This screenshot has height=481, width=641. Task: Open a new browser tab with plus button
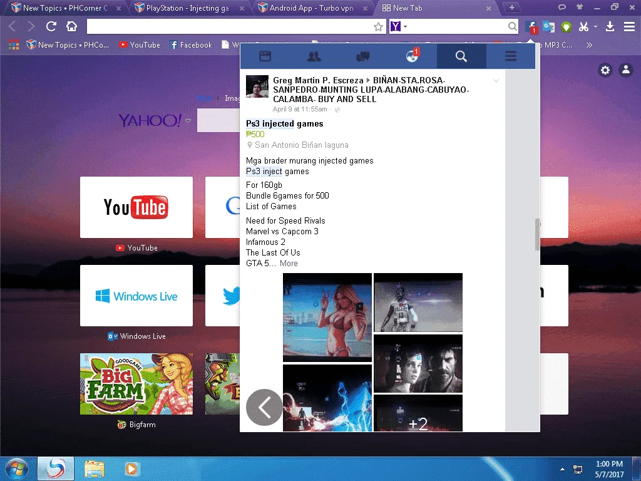pyautogui.click(x=511, y=8)
